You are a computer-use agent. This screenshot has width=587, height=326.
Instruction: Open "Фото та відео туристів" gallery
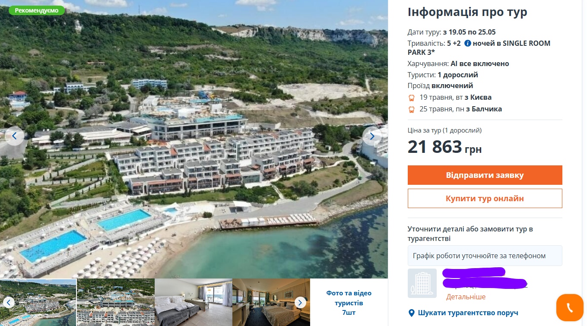[x=349, y=302]
